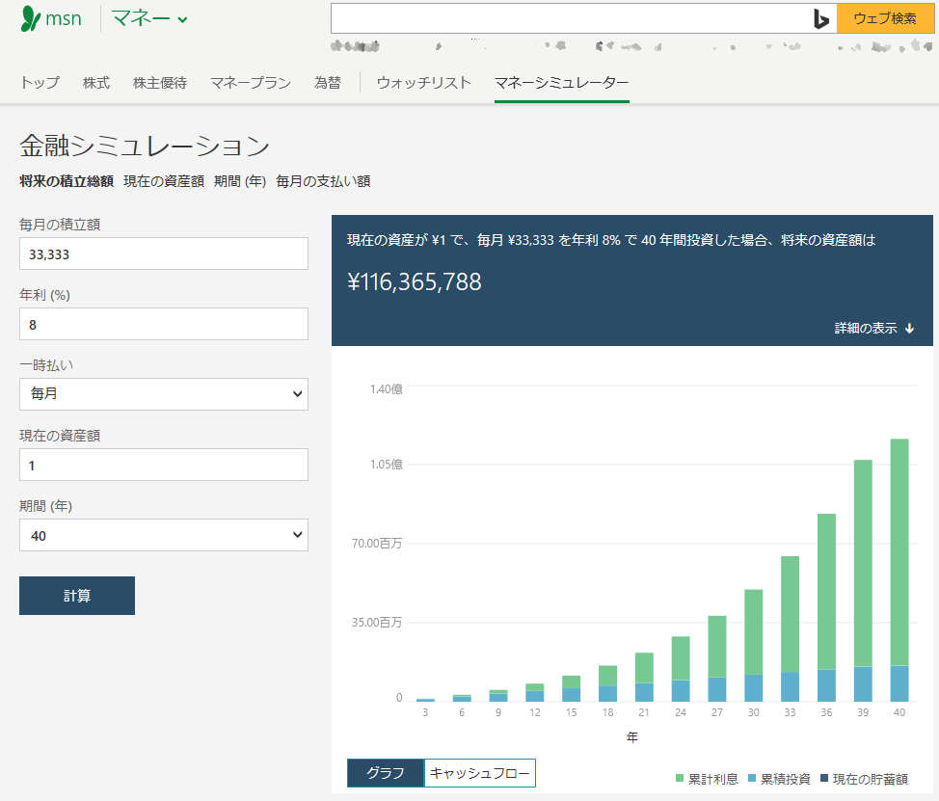Screen dimensions: 939x801
Task: Expand the マネー section dropdown chevron
Action: point(183,19)
